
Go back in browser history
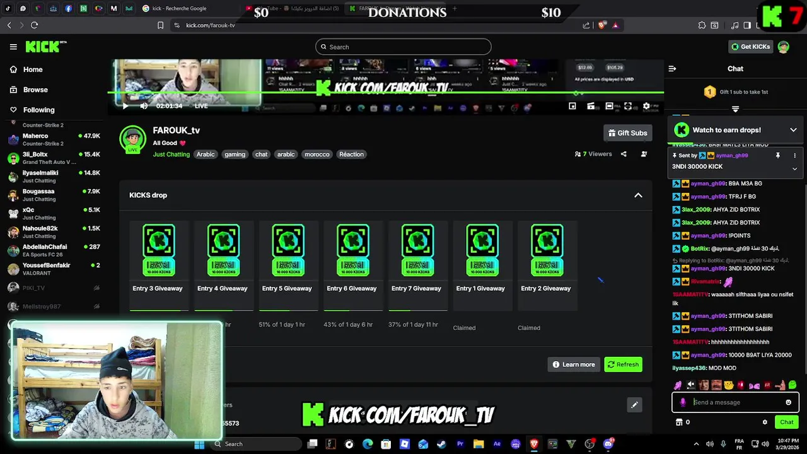pyautogui.click(x=9, y=25)
